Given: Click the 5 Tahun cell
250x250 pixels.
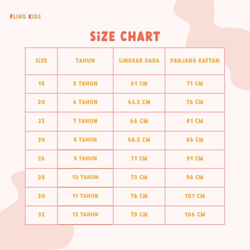Looking at the screenshot, I should (x=85, y=83).
